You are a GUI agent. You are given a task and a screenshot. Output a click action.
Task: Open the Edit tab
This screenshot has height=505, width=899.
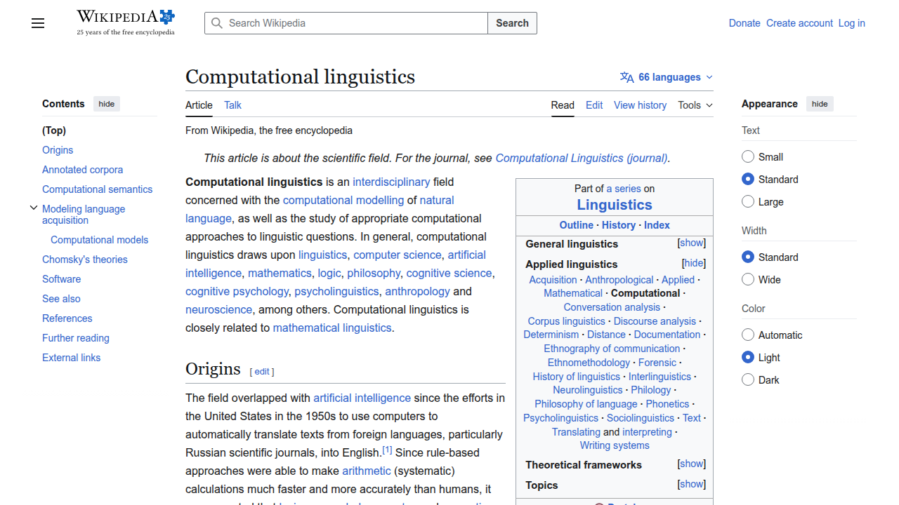point(594,105)
